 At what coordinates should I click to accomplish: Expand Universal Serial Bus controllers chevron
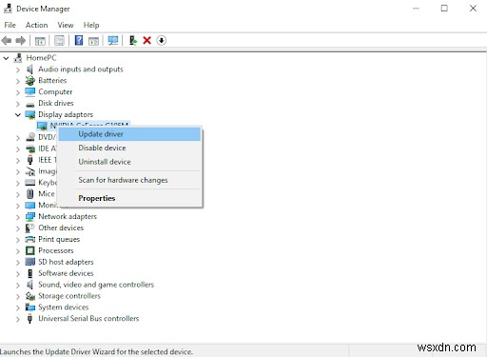tap(18, 319)
